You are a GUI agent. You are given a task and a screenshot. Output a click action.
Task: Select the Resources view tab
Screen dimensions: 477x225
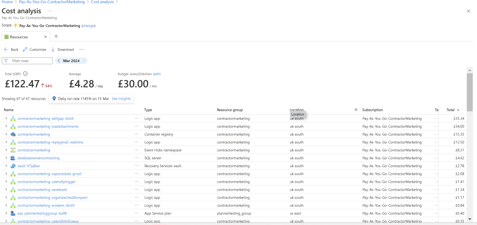pyautogui.click(x=19, y=37)
